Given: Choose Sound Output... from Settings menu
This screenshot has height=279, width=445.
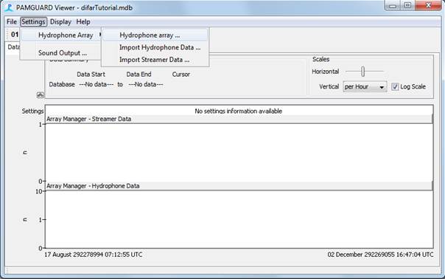Looking at the screenshot, I should (61, 53).
